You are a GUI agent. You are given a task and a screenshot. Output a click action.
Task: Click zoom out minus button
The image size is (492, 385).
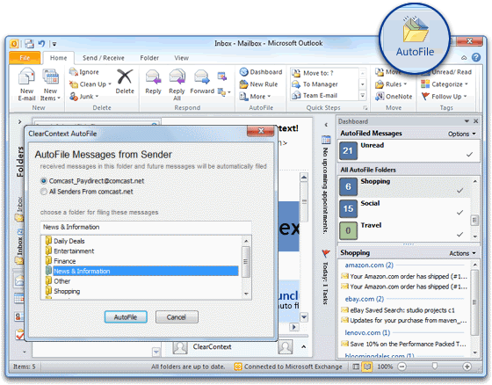click(x=402, y=367)
